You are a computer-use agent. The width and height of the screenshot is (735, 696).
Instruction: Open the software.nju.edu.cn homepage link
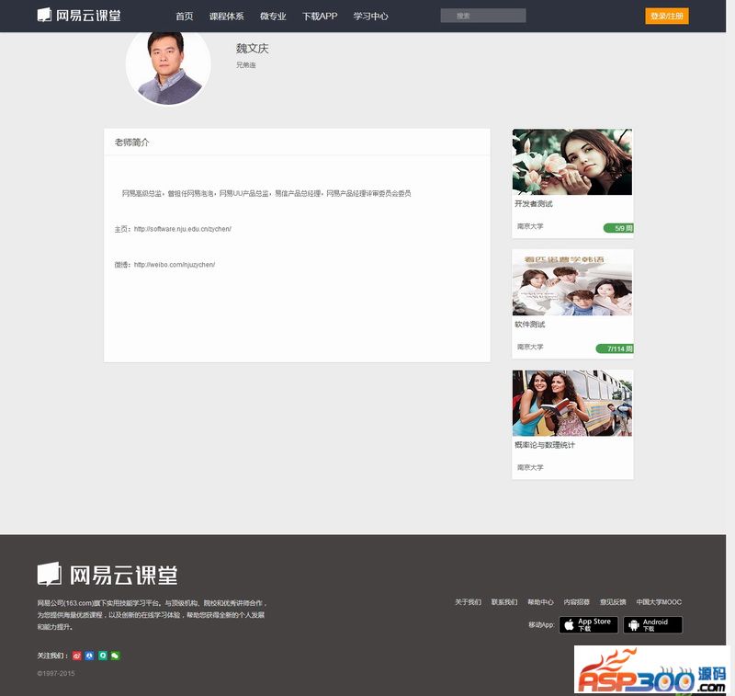pyautogui.click(x=182, y=229)
